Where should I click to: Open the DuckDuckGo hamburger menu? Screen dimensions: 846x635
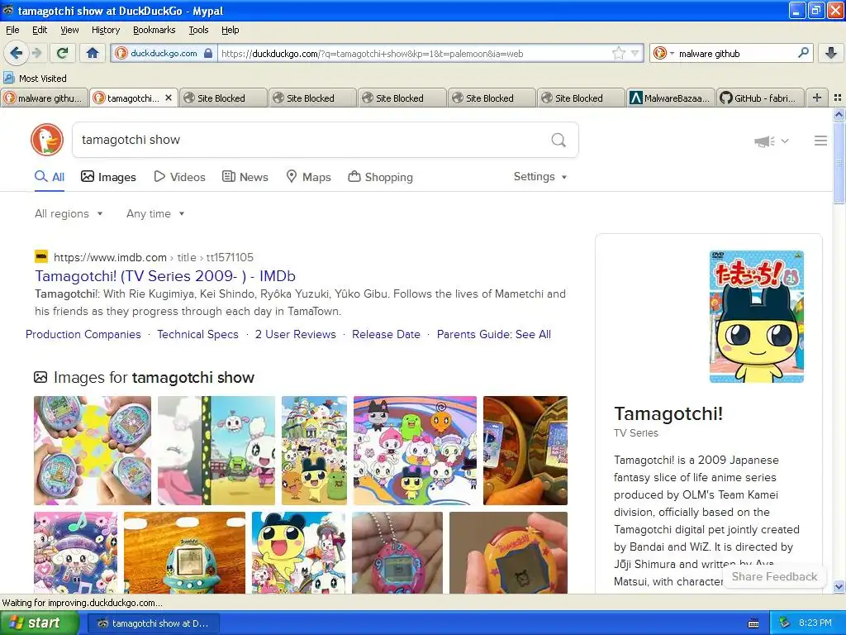pos(820,141)
